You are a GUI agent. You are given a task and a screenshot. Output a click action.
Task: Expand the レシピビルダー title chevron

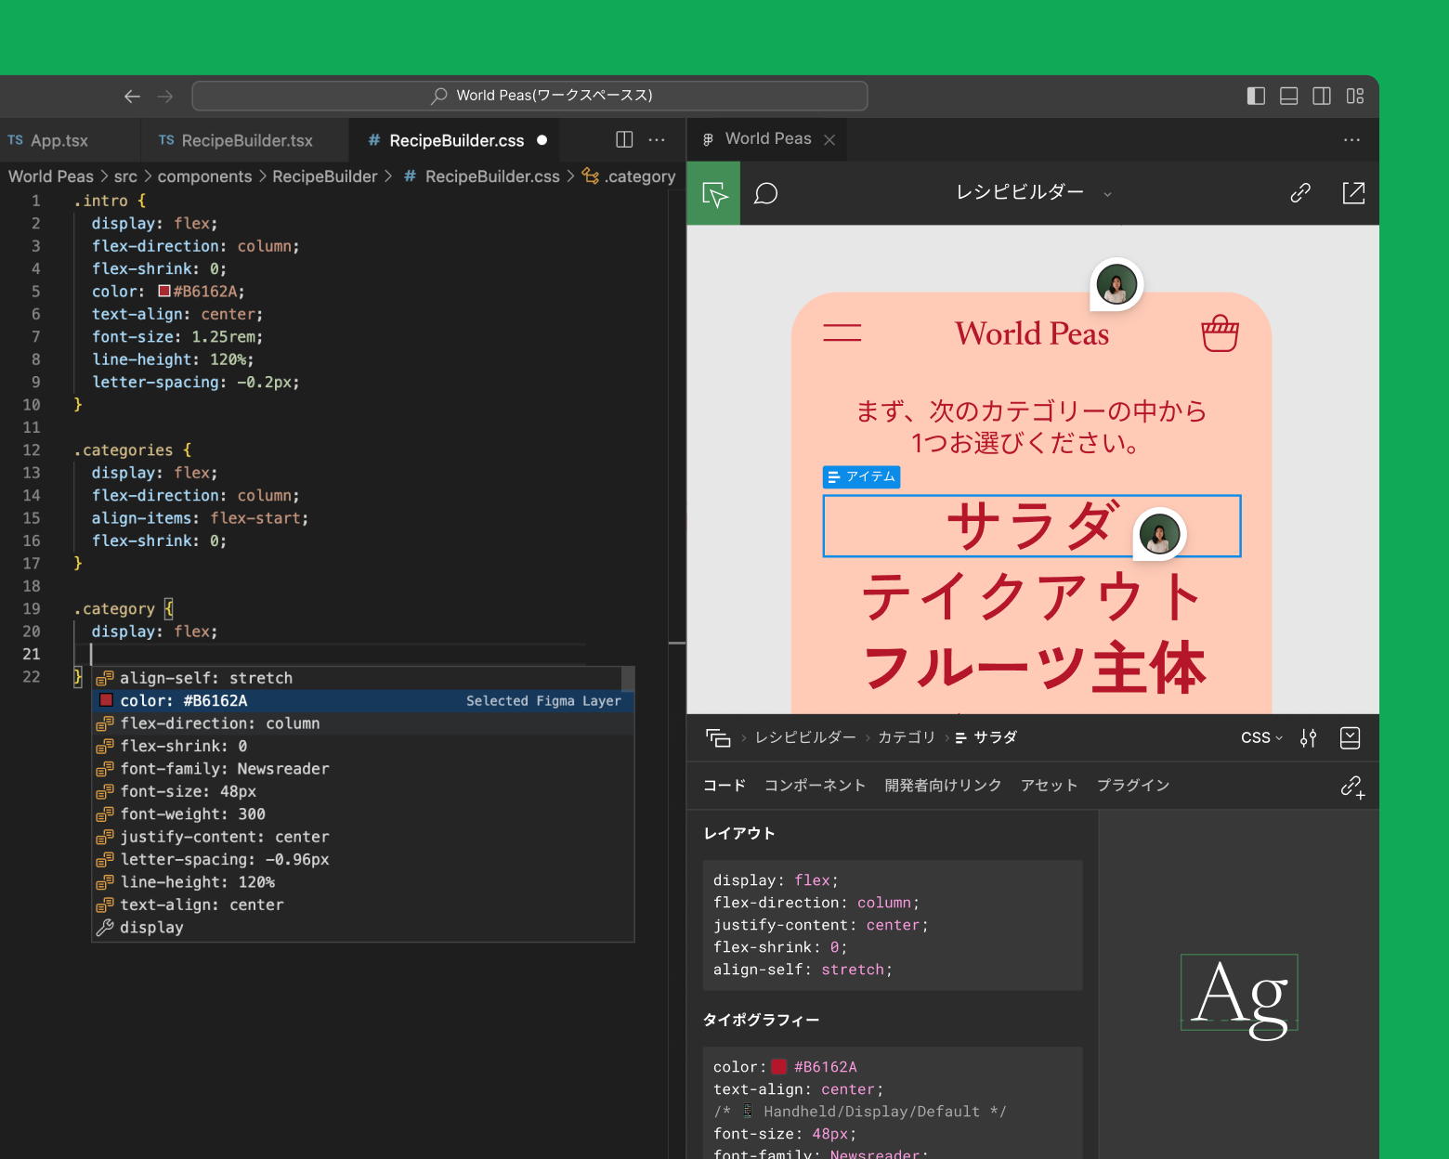tap(1106, 194)
